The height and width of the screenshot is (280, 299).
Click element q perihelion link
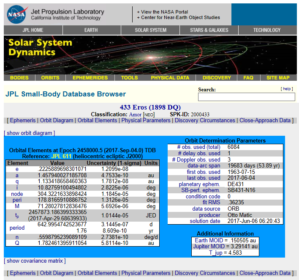click(x=17, y=181)
